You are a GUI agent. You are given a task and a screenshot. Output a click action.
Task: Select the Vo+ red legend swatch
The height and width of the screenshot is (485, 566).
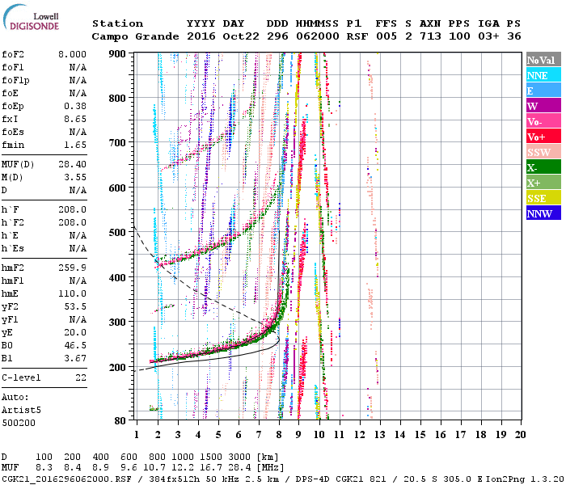click(x=543, y=137)
